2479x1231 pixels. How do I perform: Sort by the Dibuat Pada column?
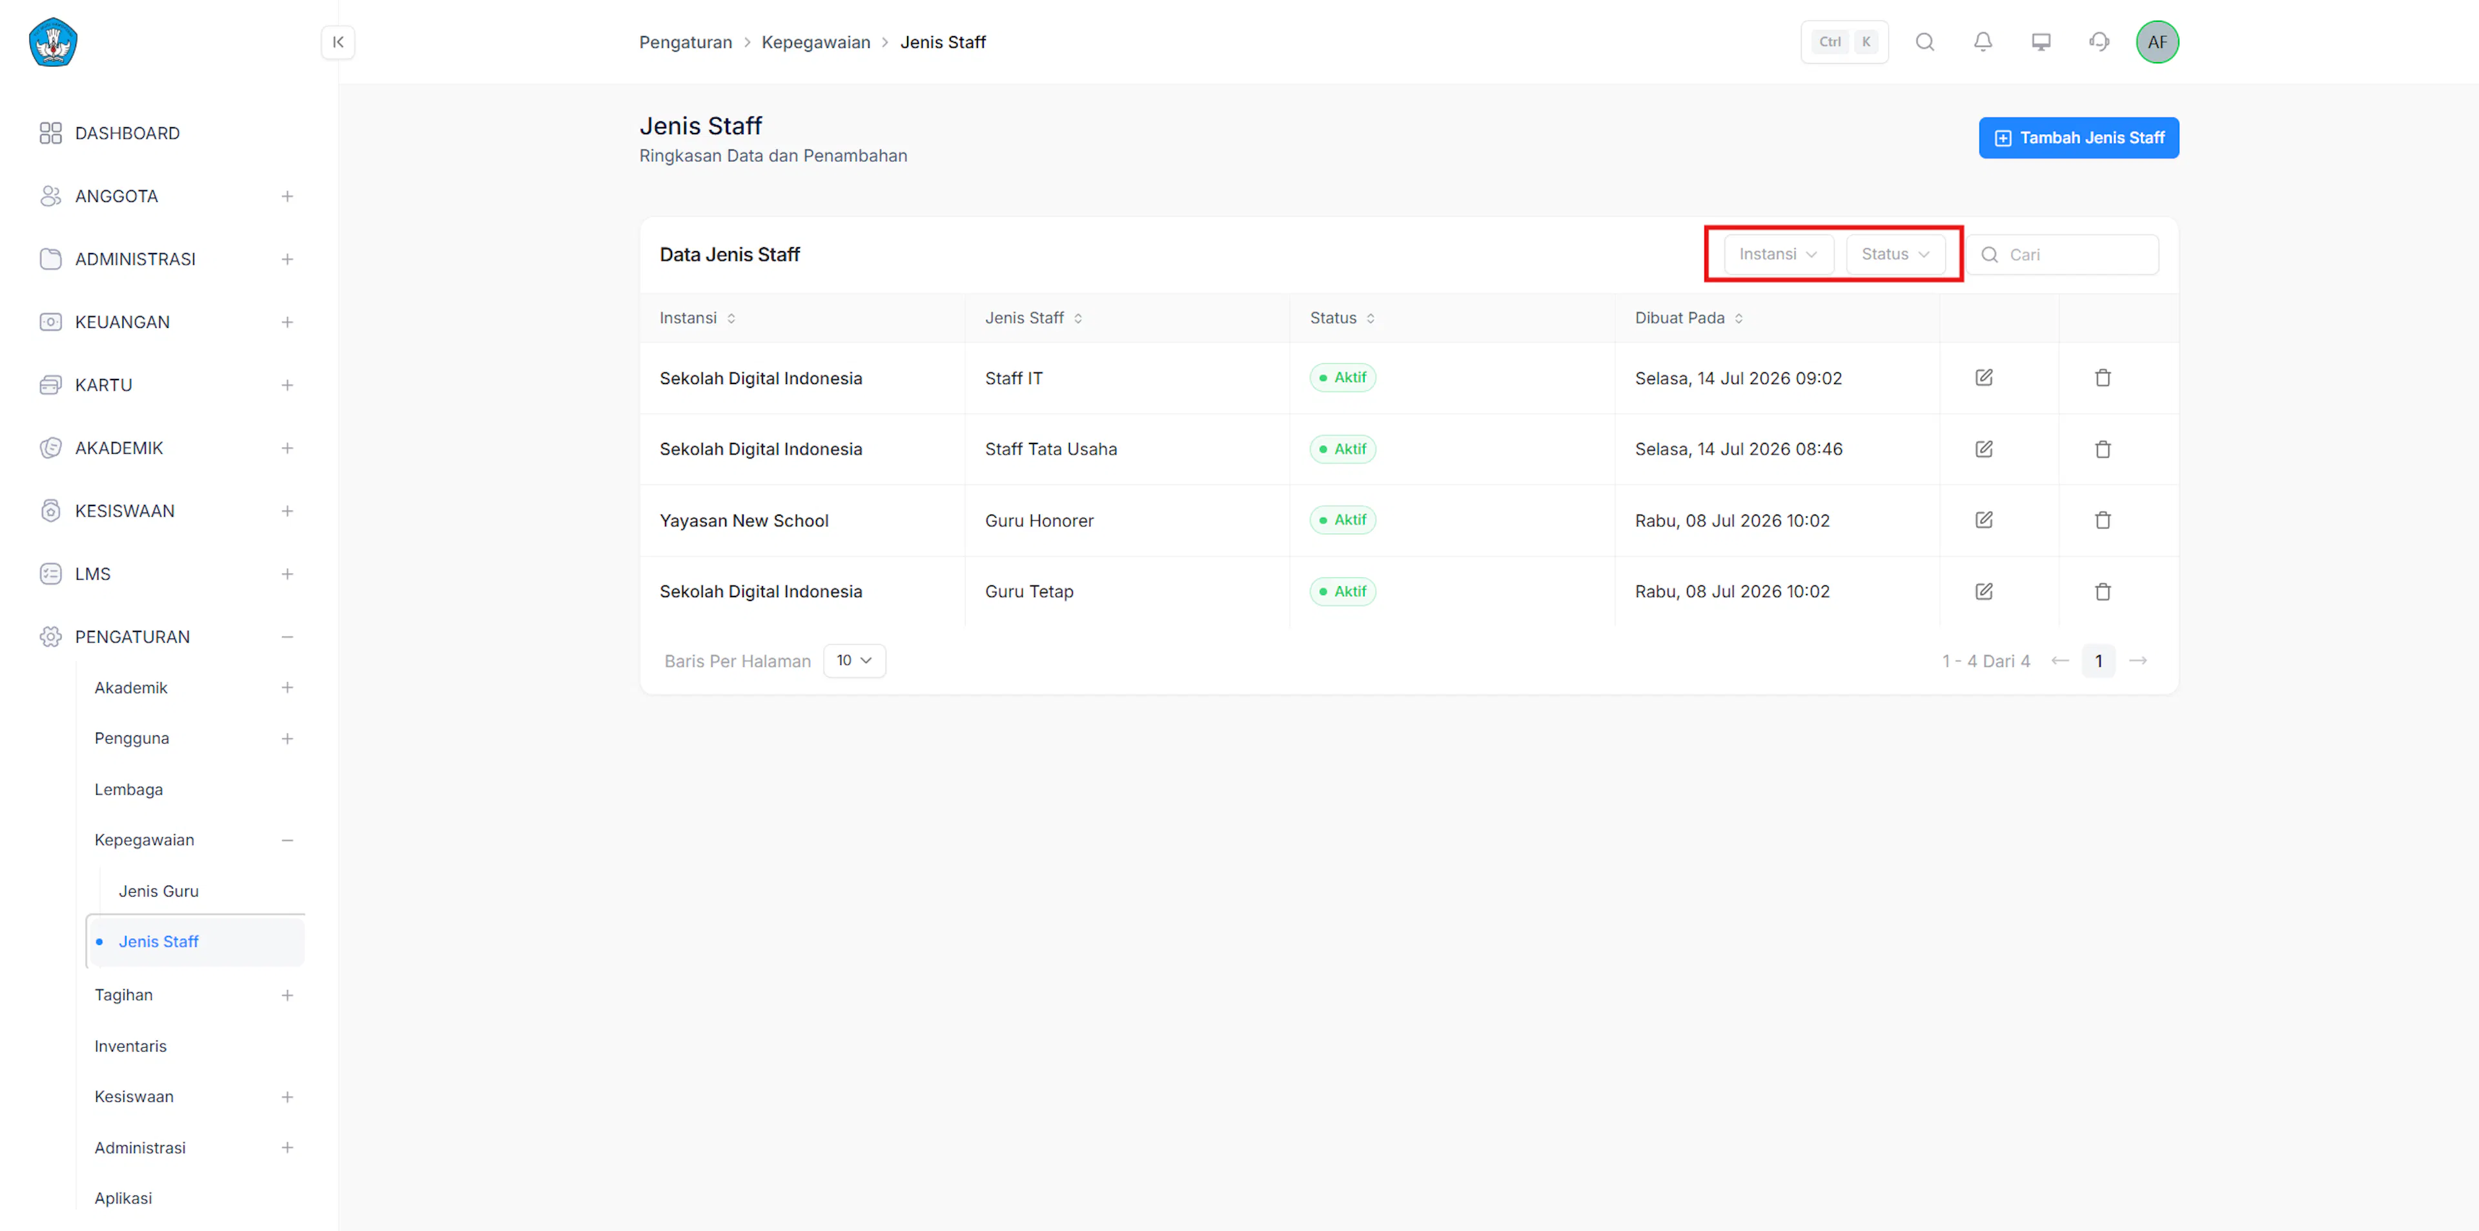1689,318
